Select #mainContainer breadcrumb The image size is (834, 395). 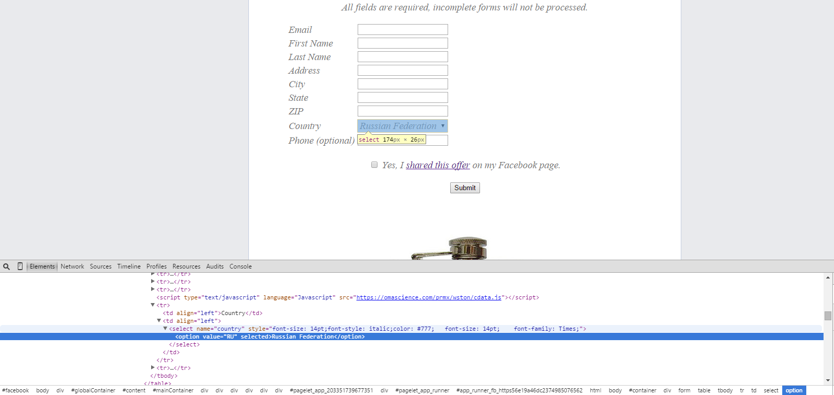173,390
